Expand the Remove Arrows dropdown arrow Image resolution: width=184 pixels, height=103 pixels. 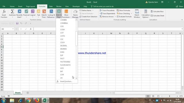(115, 17)
